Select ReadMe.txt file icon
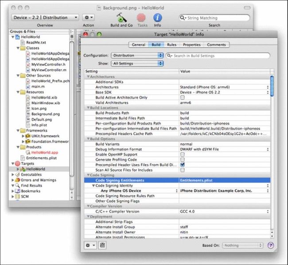Viewport: 288px width, 265px height. coord(23,42)
